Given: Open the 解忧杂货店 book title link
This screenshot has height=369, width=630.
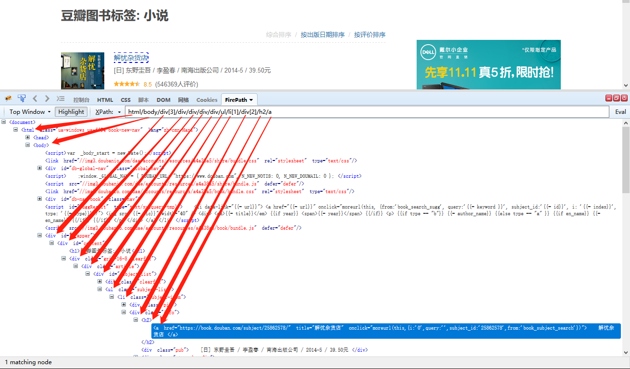Looking at the screenshot, I should [131, 58].
